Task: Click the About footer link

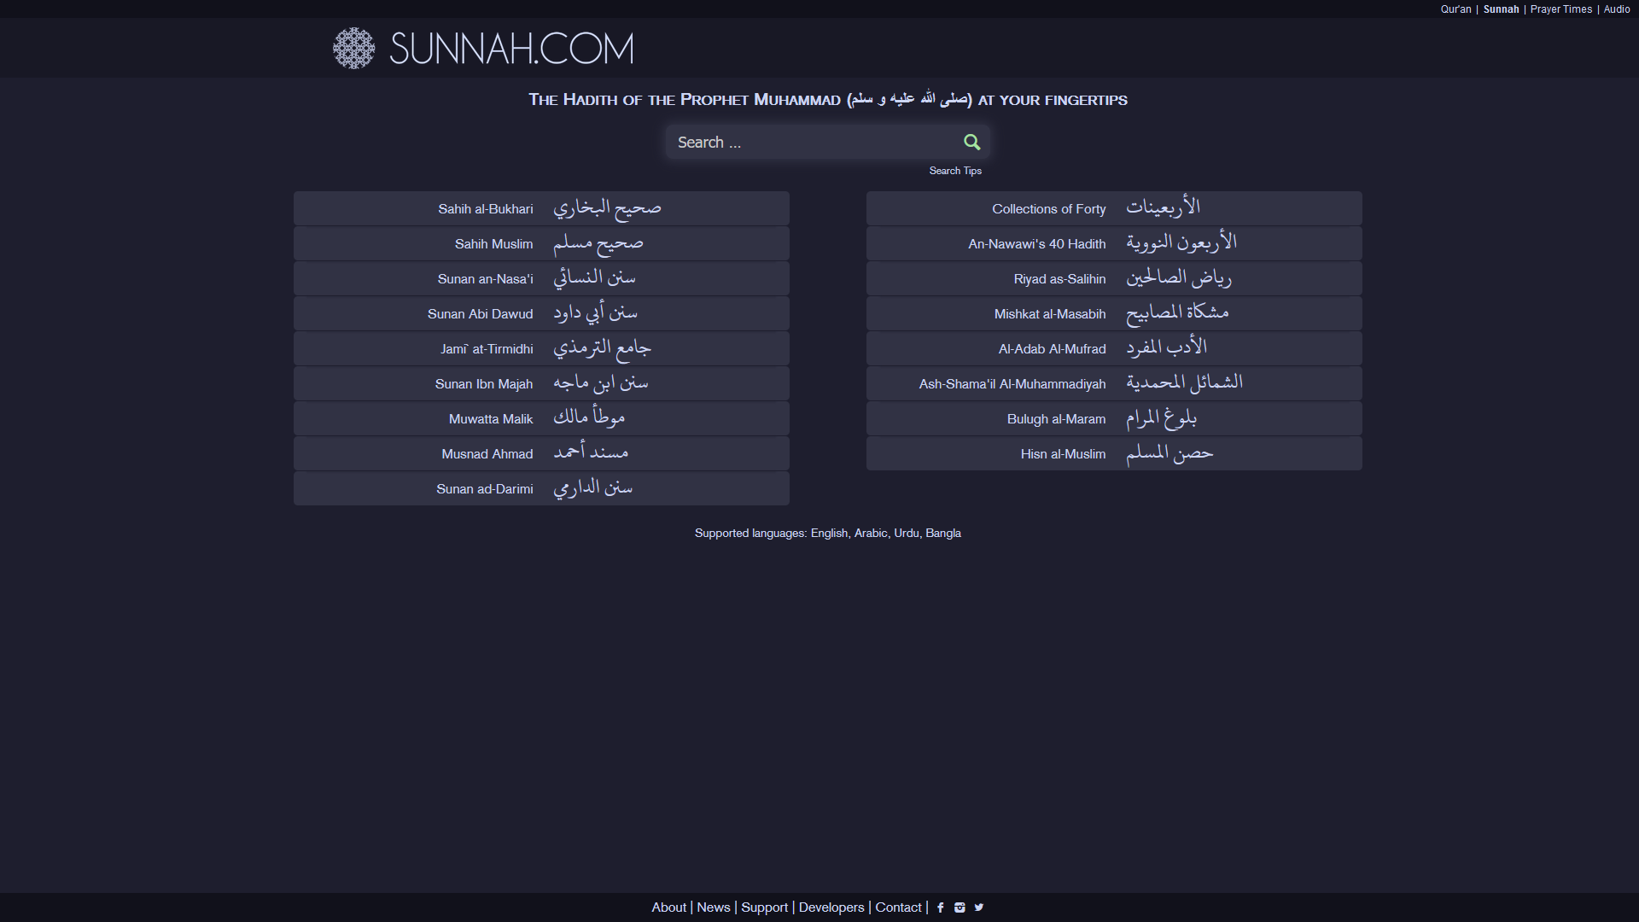Action: pos(668,907)
